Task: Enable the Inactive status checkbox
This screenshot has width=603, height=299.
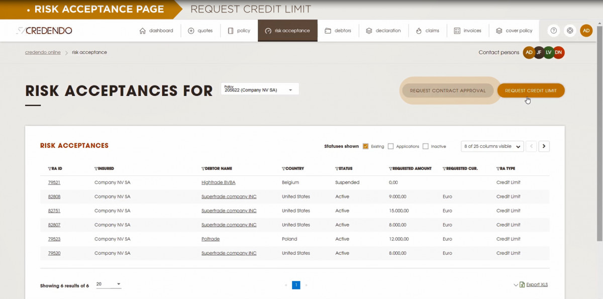Action: 426,146
